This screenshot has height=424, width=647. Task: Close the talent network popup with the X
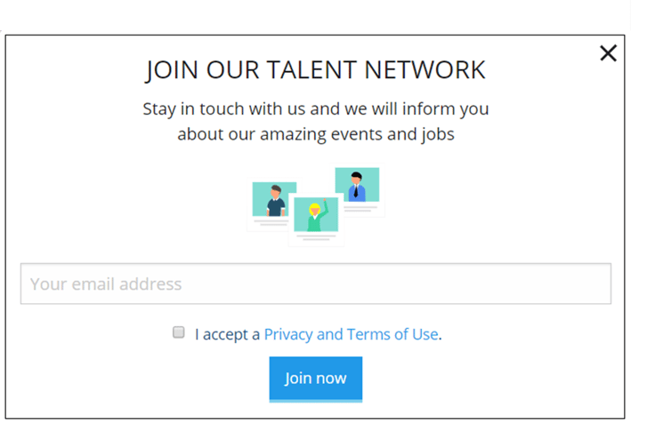point(608,53)
